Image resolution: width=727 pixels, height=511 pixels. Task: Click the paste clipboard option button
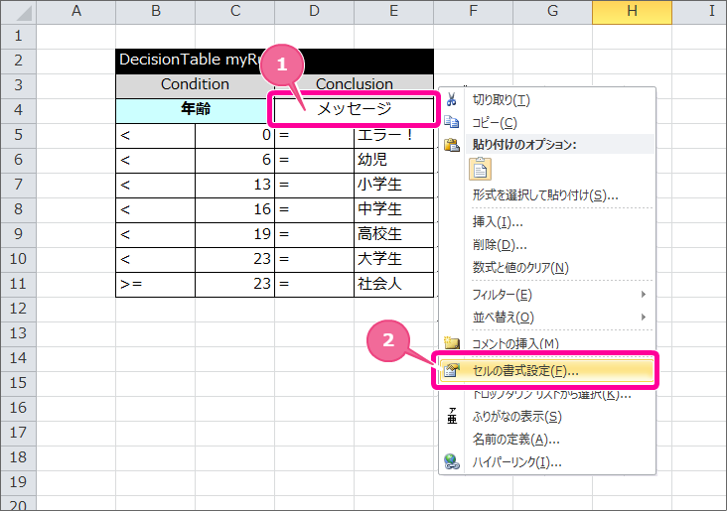tap(480, 169)
